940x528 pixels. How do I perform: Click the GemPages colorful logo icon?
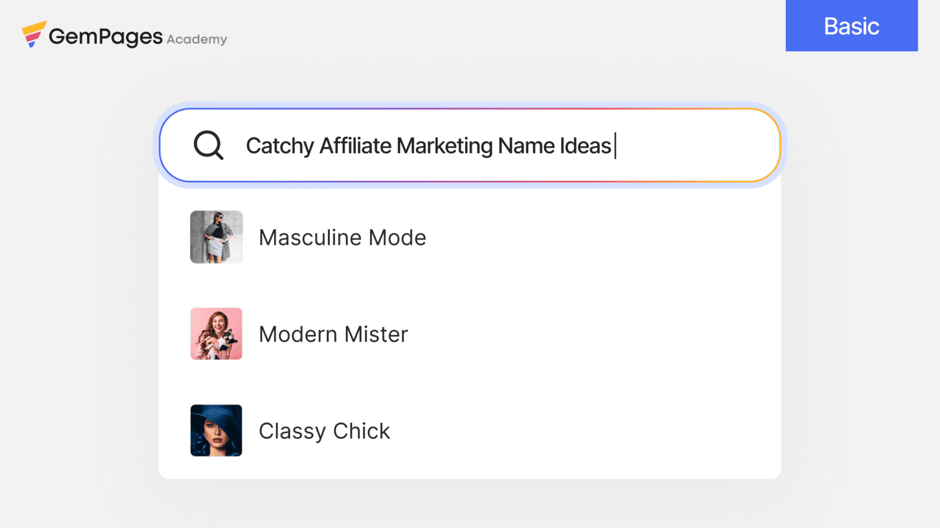[34, 34]
